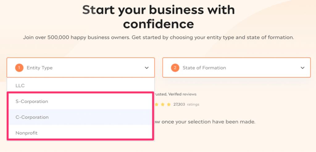Screen dimensions: 316x152
Task: Pick the highlighted C-Corporation option
Action: point(80,117)
